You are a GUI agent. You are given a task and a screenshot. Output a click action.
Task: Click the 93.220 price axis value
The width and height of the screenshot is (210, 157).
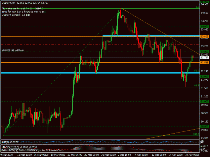[205, 46]
